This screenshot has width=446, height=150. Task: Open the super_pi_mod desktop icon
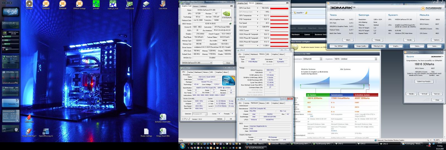[x=113, y=5]
